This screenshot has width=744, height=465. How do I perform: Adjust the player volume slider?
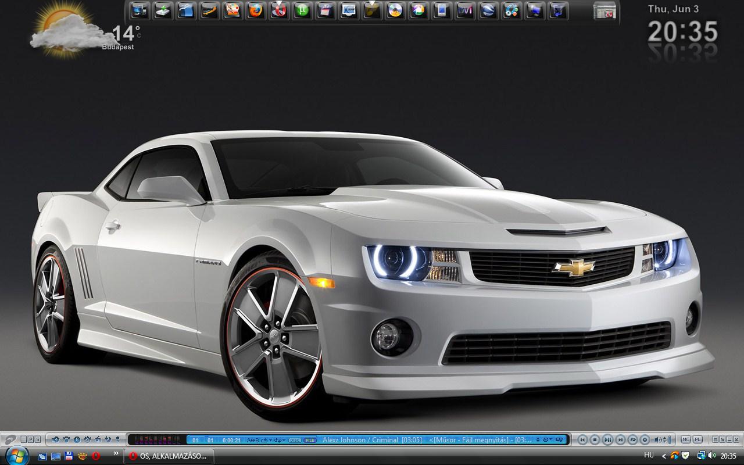coord(670,440)
